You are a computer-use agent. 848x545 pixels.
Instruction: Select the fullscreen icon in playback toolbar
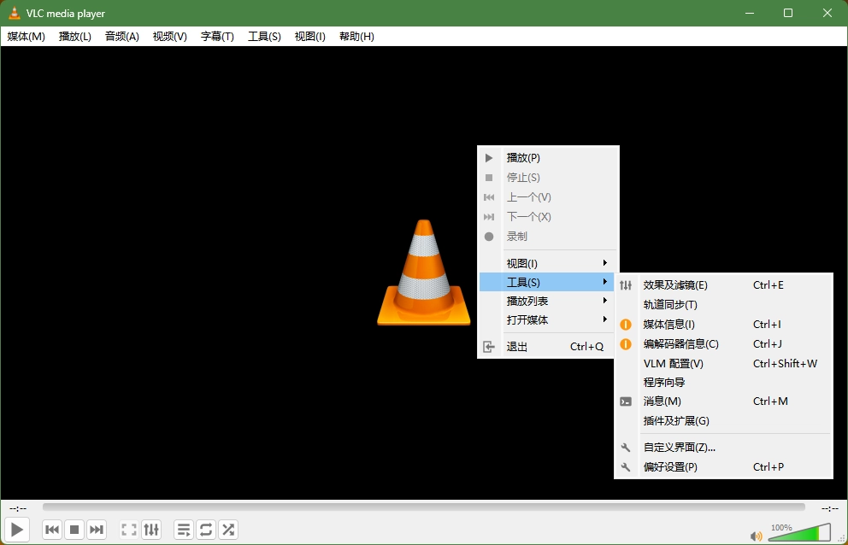[128, 530]
